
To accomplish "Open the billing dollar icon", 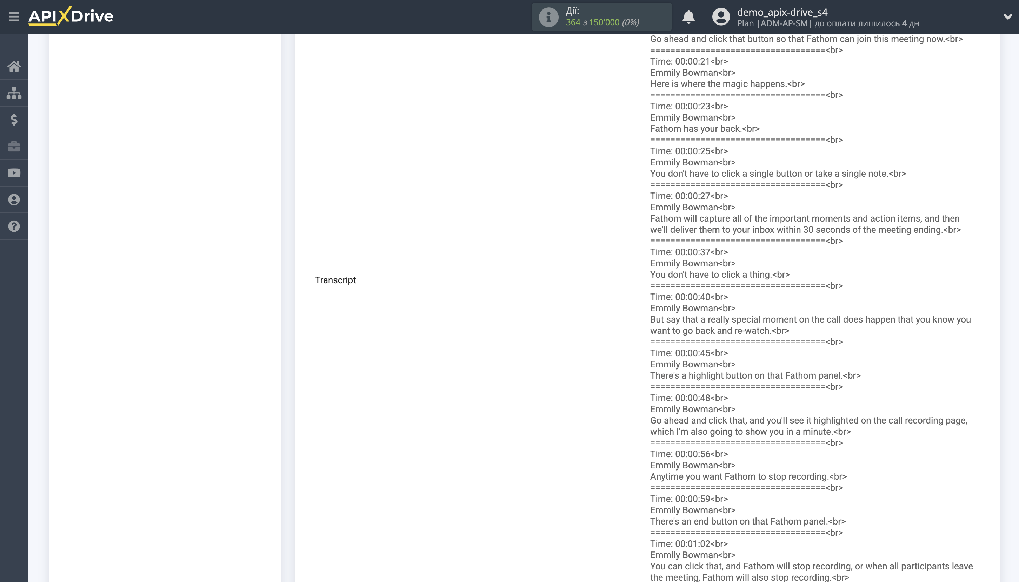I will click(x=14, y=120).
